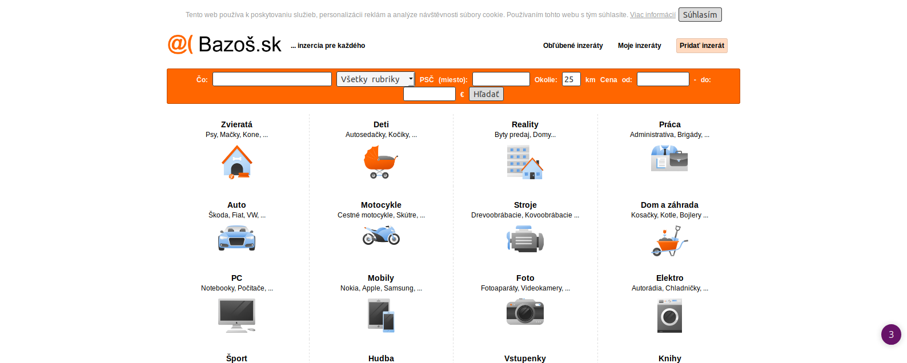Click the 'Cestné motocykle, Skútre, ...' subtext

click(381, 215)
